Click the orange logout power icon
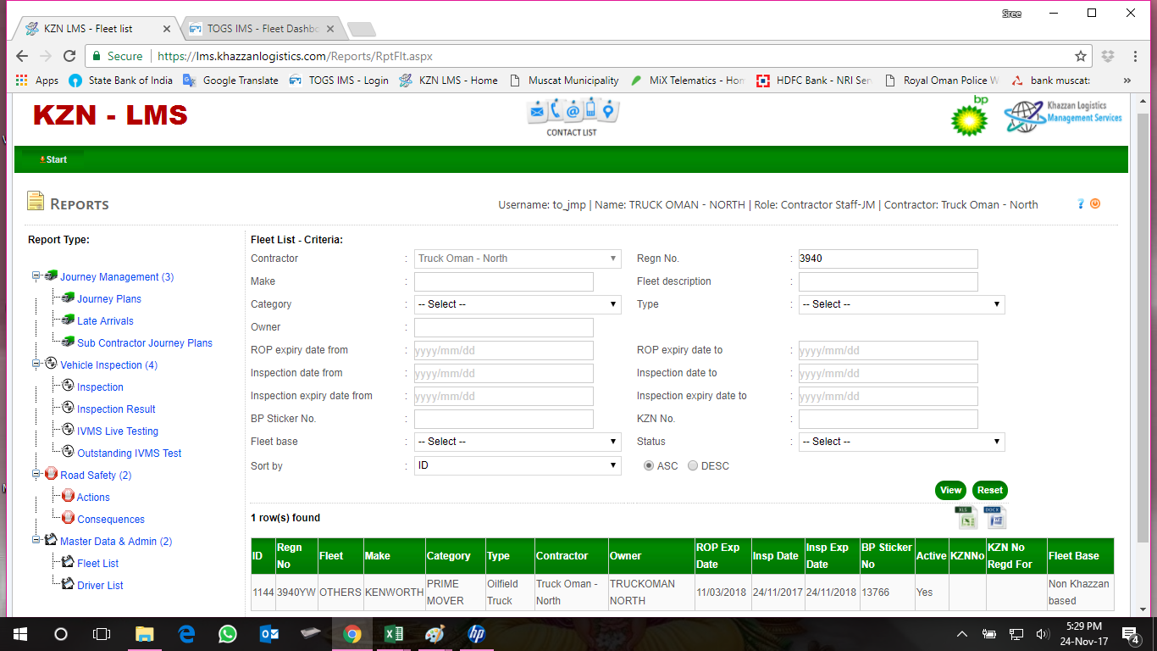Viewport: 1157px width, 651px height. click(1095, 203)
